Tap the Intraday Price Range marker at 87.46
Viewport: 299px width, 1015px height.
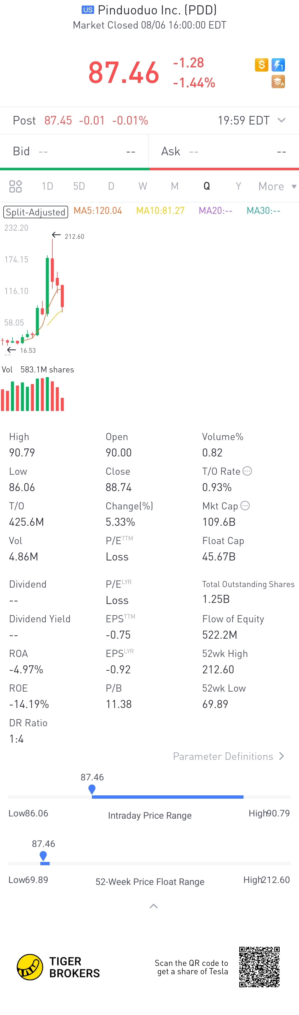coord(92,789)
